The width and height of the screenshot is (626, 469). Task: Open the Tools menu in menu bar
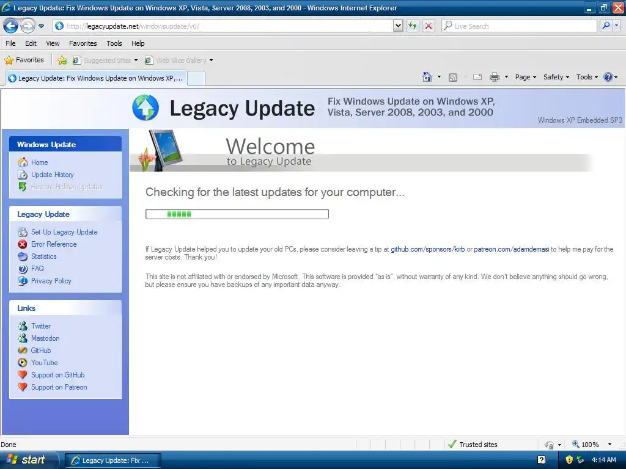tap(114, 43)
